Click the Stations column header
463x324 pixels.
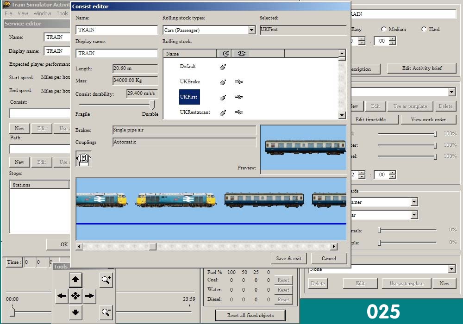tap(39, 185)
